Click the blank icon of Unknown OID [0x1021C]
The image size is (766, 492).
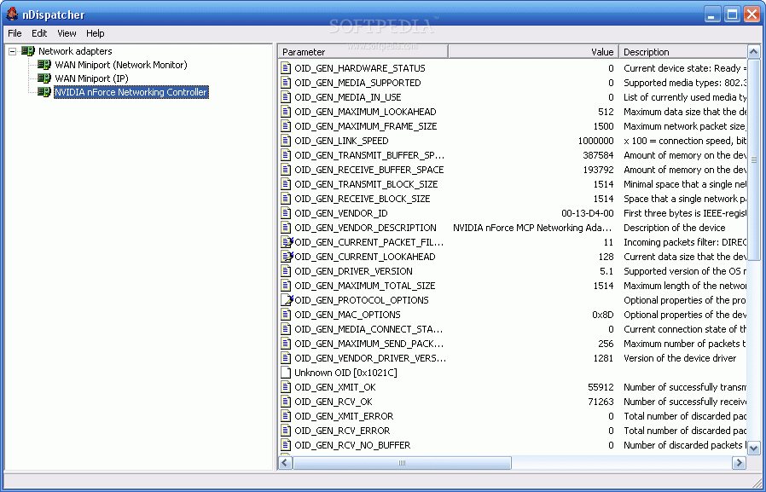pos(287,373)
